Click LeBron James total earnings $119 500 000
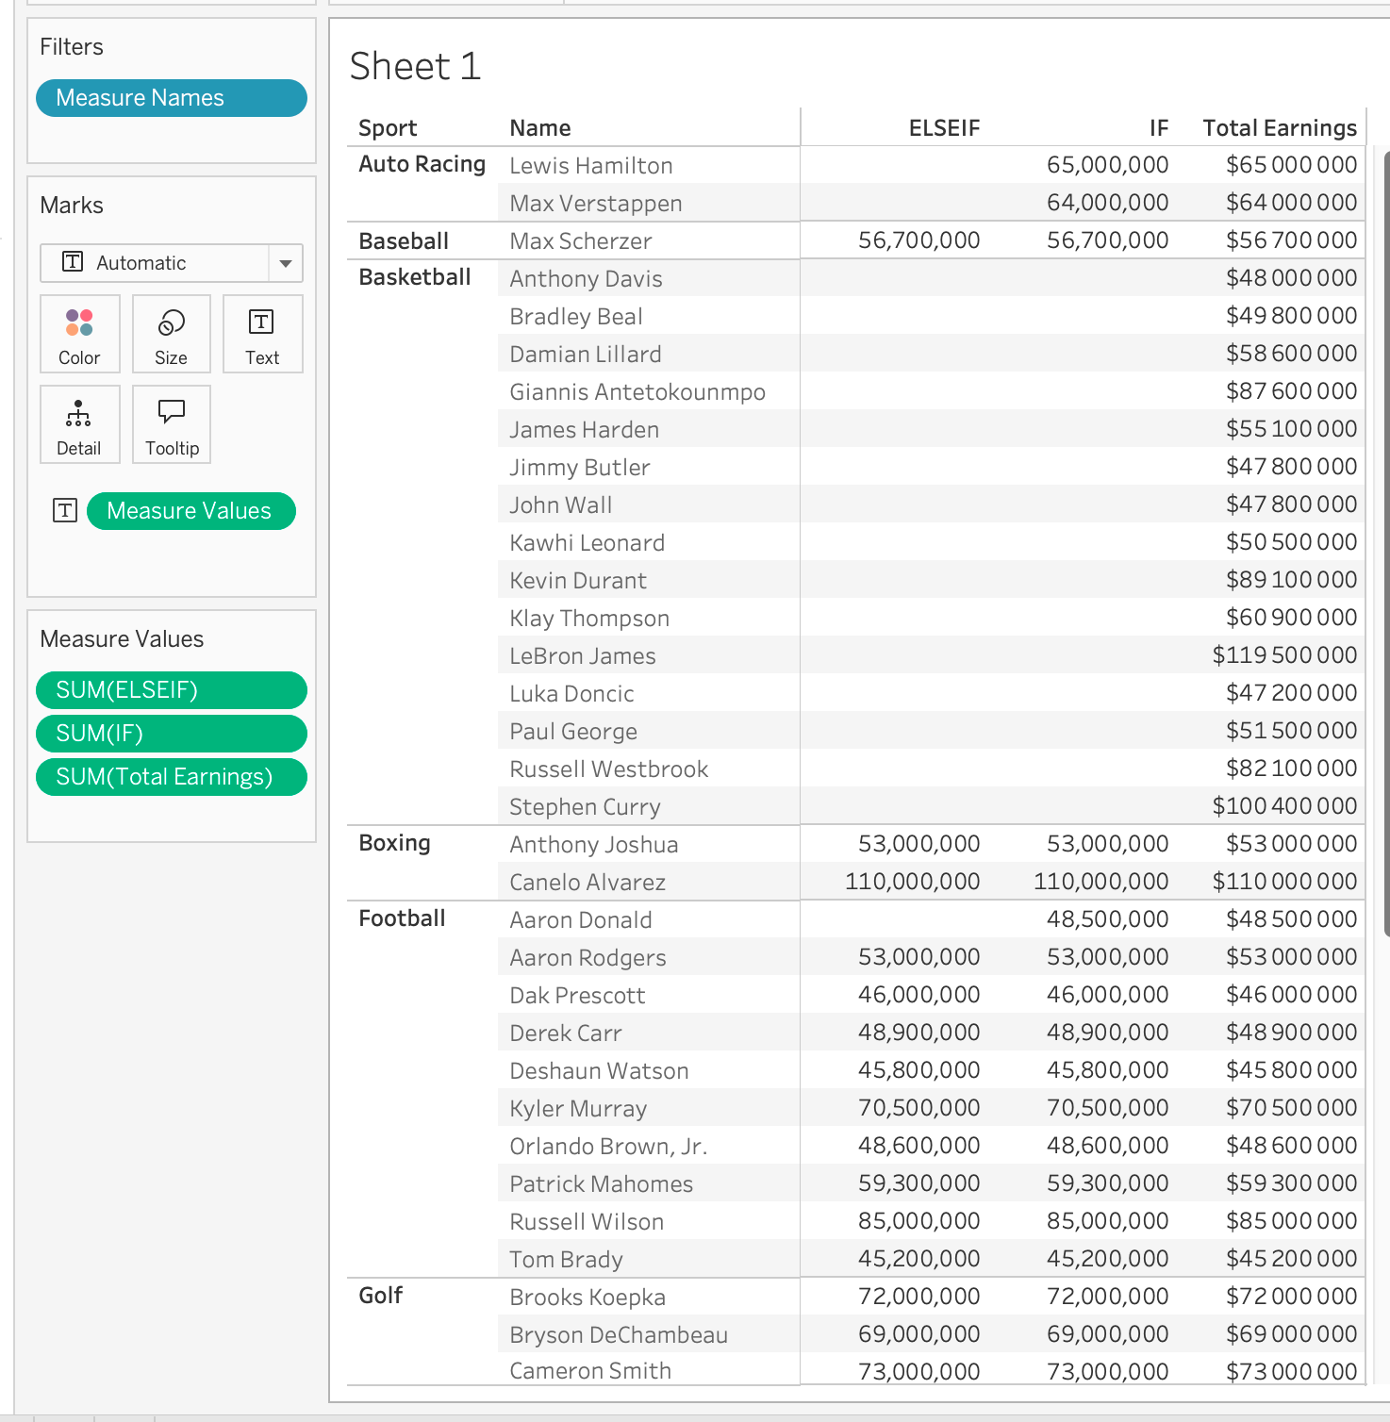This screenshot has height=1422, width=1390. [1284, 655]
